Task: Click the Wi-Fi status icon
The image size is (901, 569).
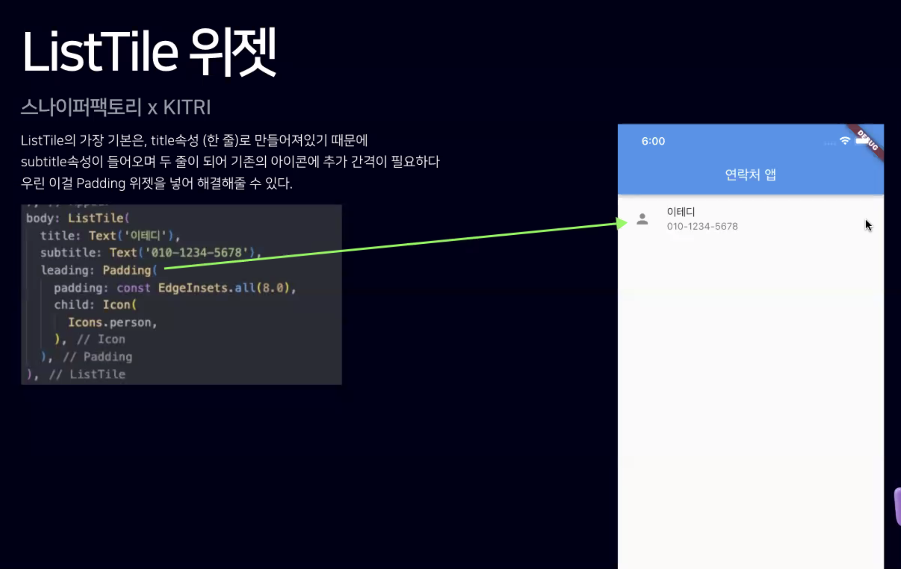Action: (x=845, y=141)
